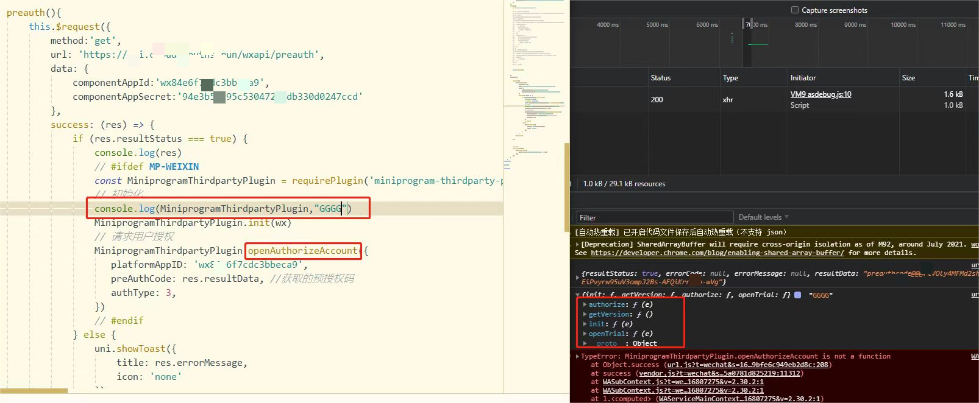Image resolution: width=979 pixels, height=403 pixels.
Task: Focus the console Filter input field
Action: click(x=655, y=217)
